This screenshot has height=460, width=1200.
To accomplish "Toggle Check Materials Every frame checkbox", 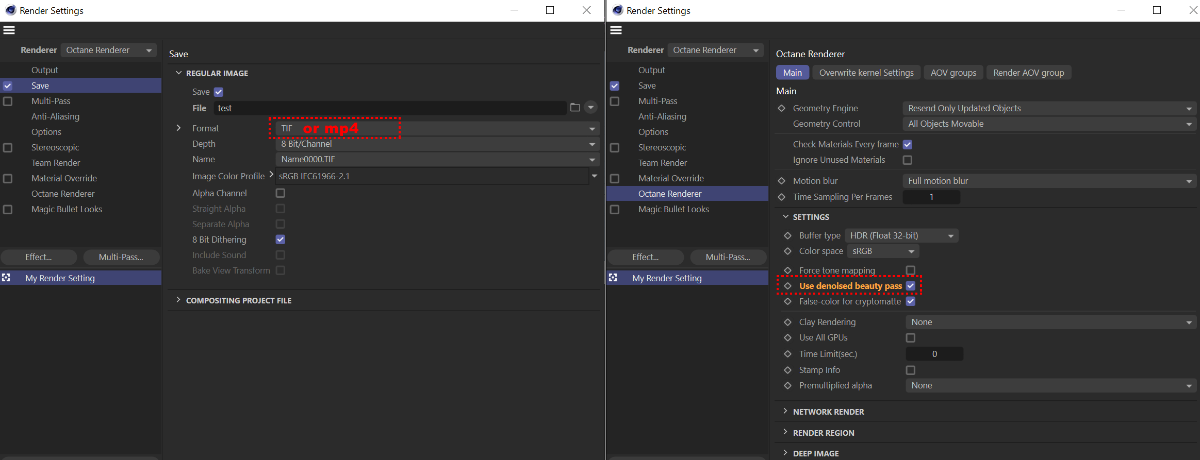I will [908, 144].
